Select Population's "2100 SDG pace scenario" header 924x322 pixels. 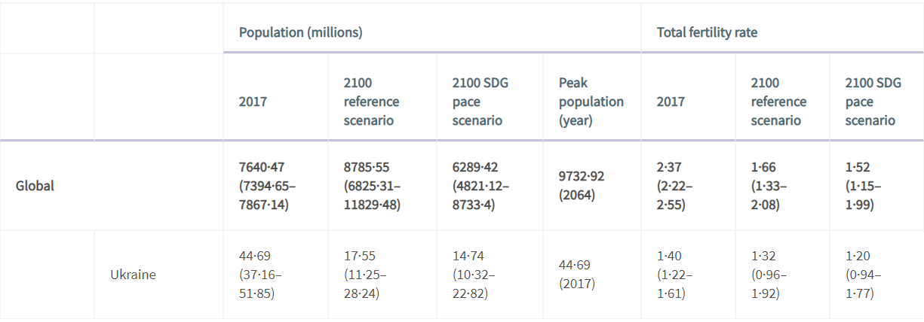[x=480, y=102]
